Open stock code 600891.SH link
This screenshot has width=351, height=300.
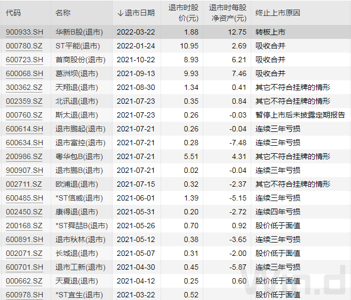pyautogui.click(x=25, y=240)
